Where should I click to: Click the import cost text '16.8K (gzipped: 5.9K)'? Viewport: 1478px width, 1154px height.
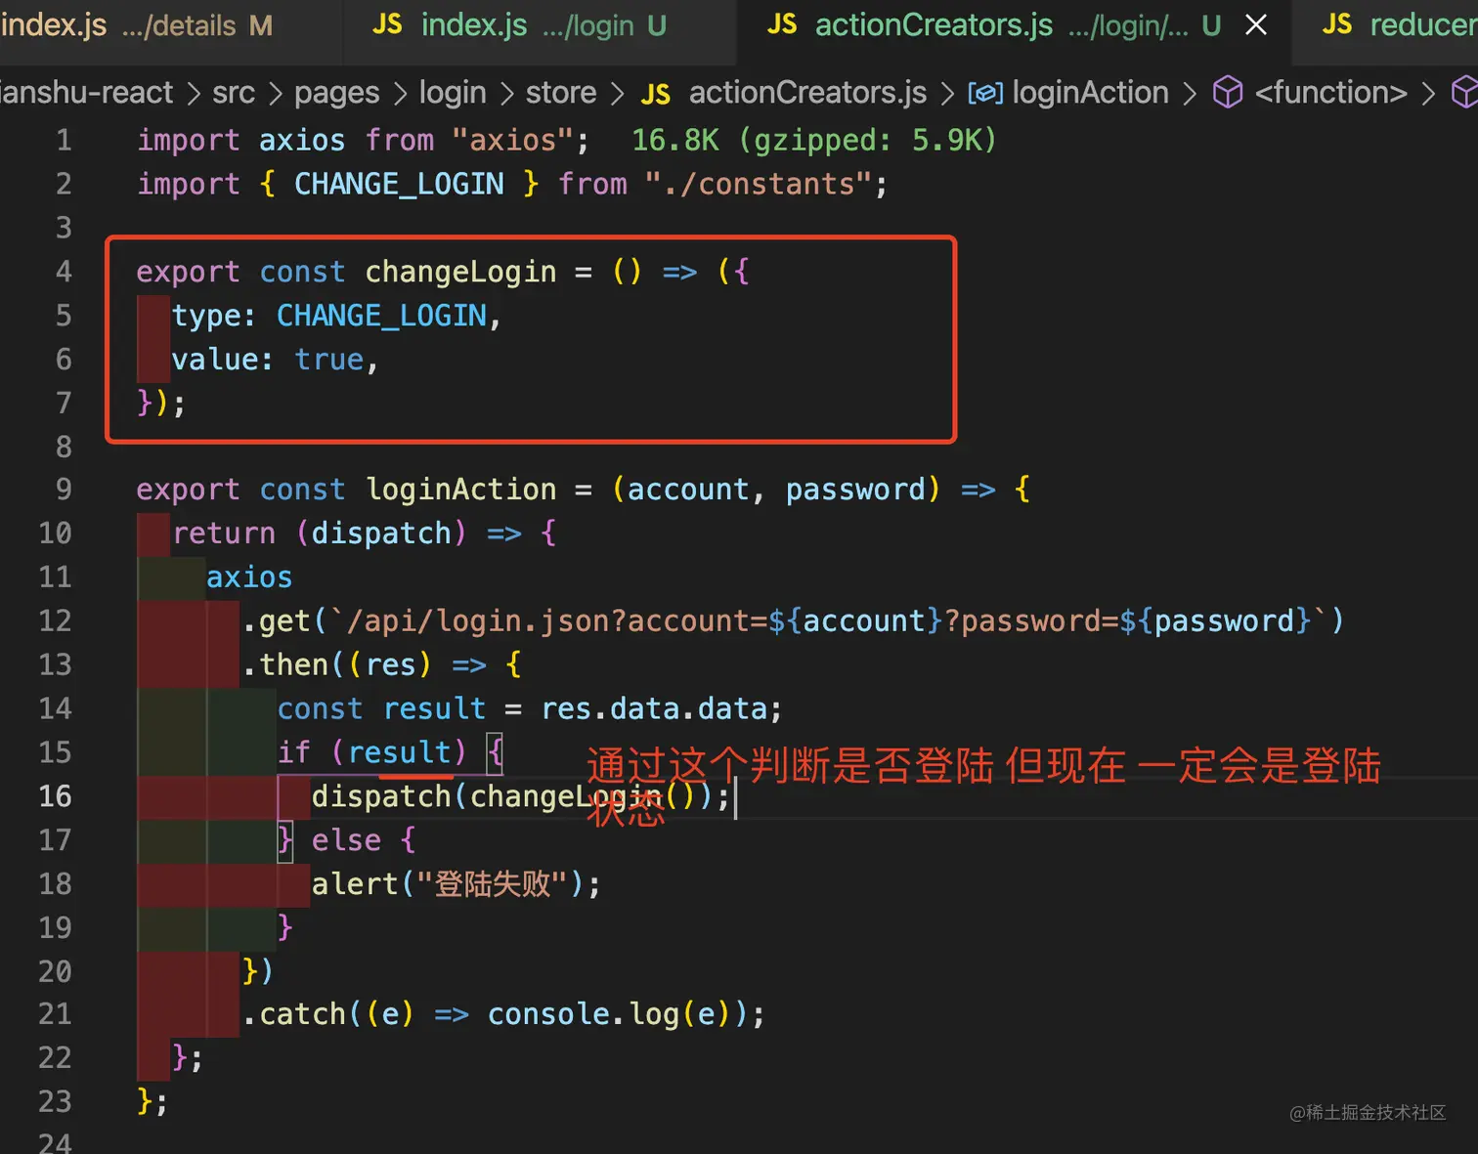point(813,141)
